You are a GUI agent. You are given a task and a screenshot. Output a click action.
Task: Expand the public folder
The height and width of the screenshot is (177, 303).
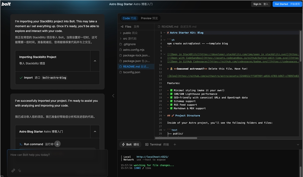pyautogui.click(x=136, y=33)
